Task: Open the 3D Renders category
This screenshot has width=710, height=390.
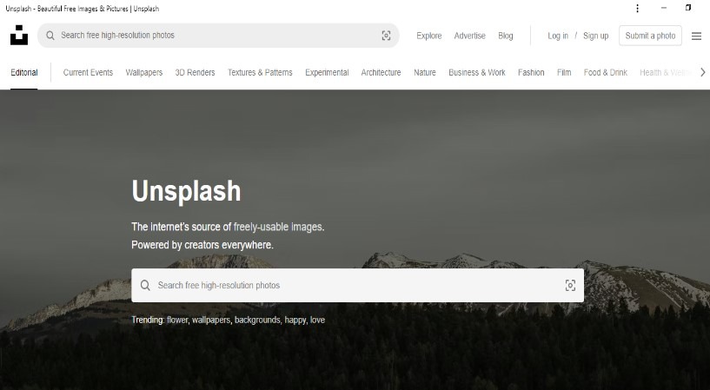Action: point(195,73)
